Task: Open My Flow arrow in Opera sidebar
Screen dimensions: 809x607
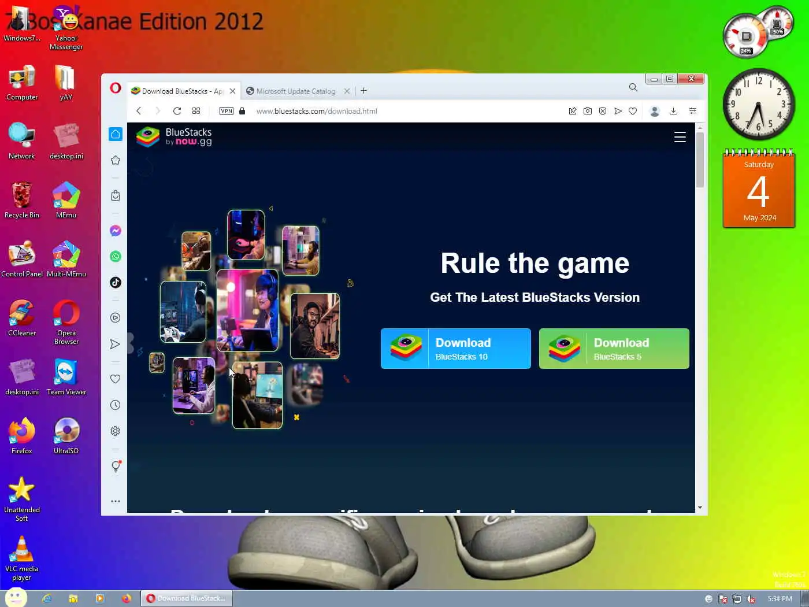Action: [x=115, y=344]
